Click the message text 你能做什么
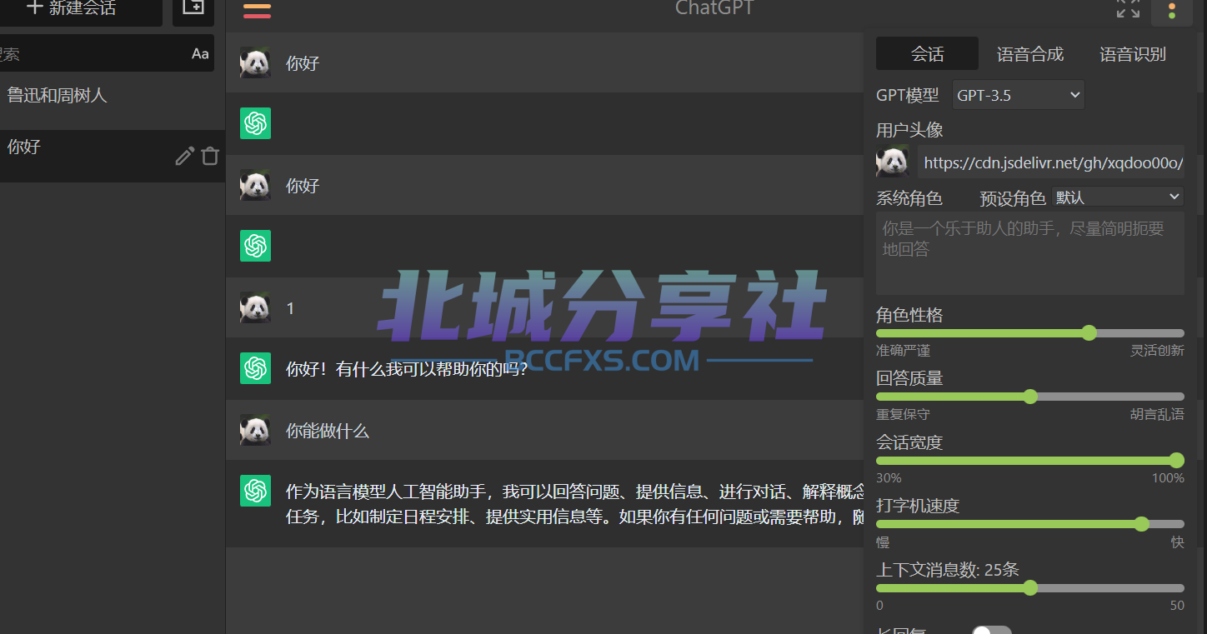1207x634 pixels. (x=327, y=431)
